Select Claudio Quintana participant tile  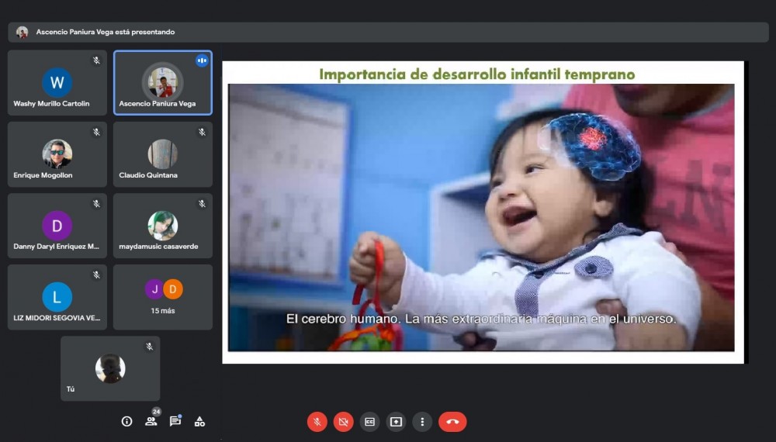[163, 154]
